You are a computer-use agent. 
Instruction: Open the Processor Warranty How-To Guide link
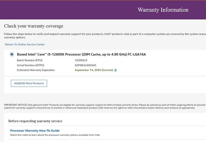tap(35, 131)
